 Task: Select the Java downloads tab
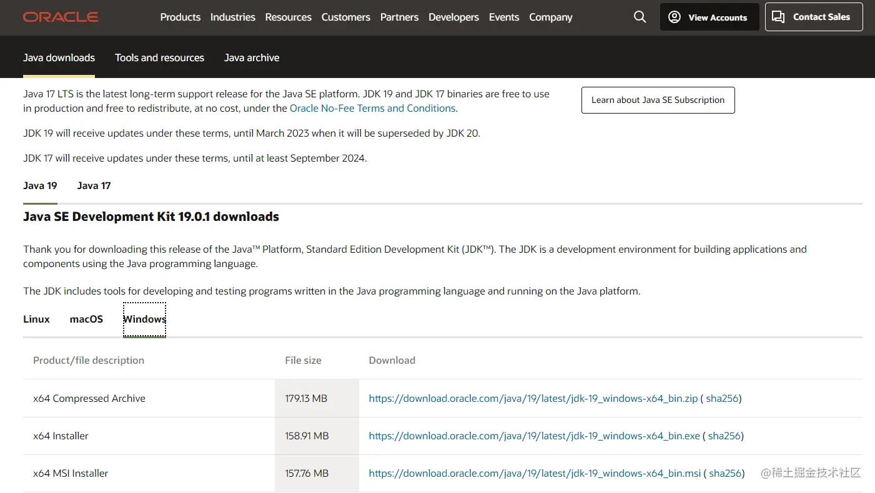[x=59, y=57]
